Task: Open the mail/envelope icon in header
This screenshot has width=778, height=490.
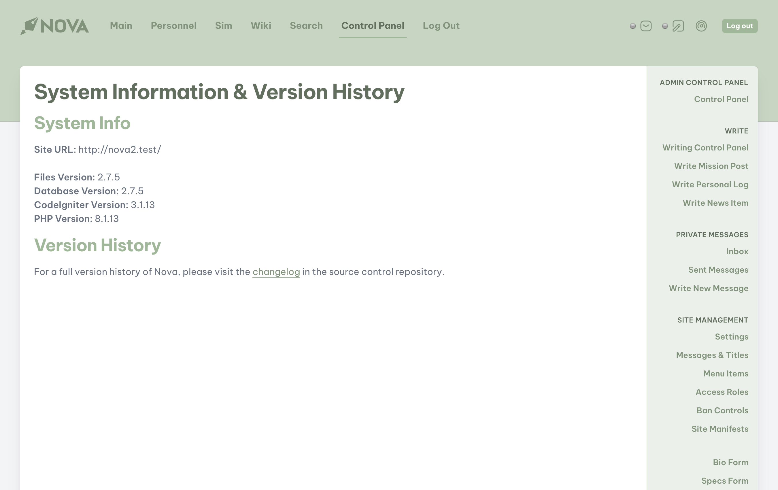Action: [x=646, y=26]
